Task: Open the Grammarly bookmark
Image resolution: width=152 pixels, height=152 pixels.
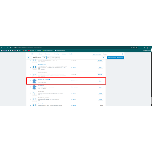Action: pyautogui.click(x=38, y=51)
